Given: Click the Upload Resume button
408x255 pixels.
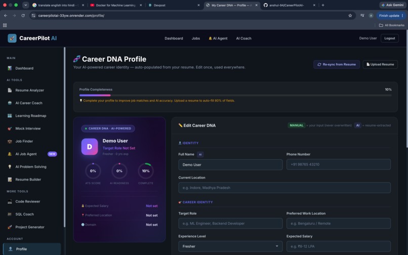Looking at the screenshot, I should tap(380, 64).
